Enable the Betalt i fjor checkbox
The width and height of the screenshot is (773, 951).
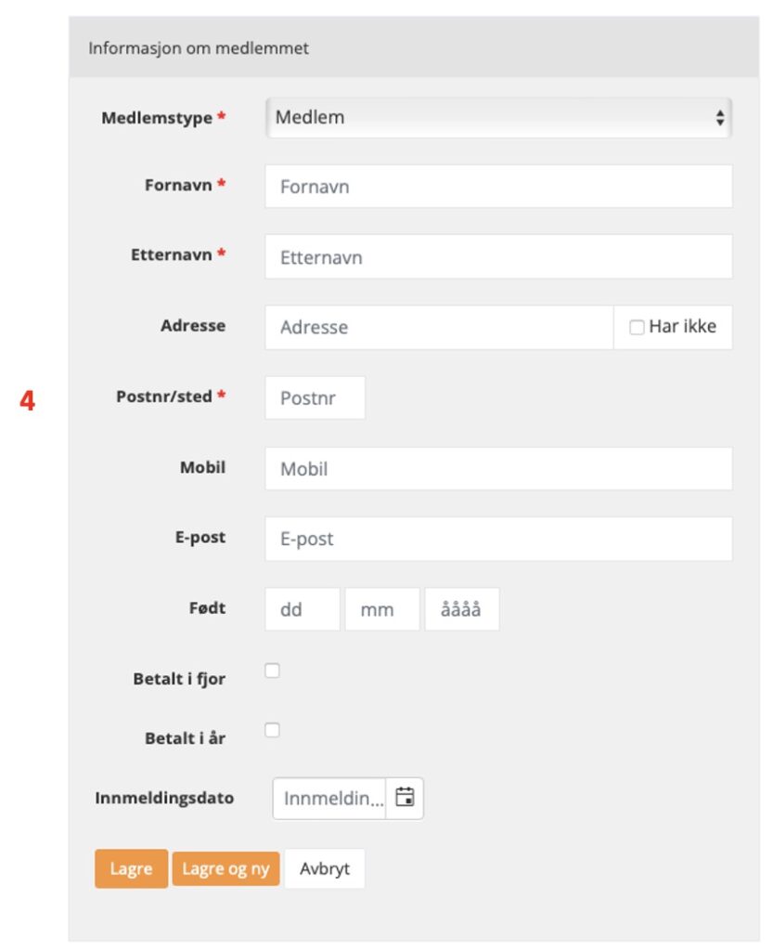pos(272,671)
